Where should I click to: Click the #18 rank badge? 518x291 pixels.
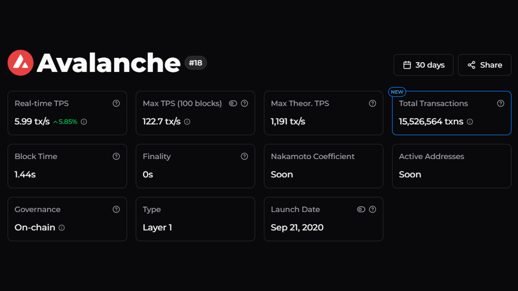point(196,63)
